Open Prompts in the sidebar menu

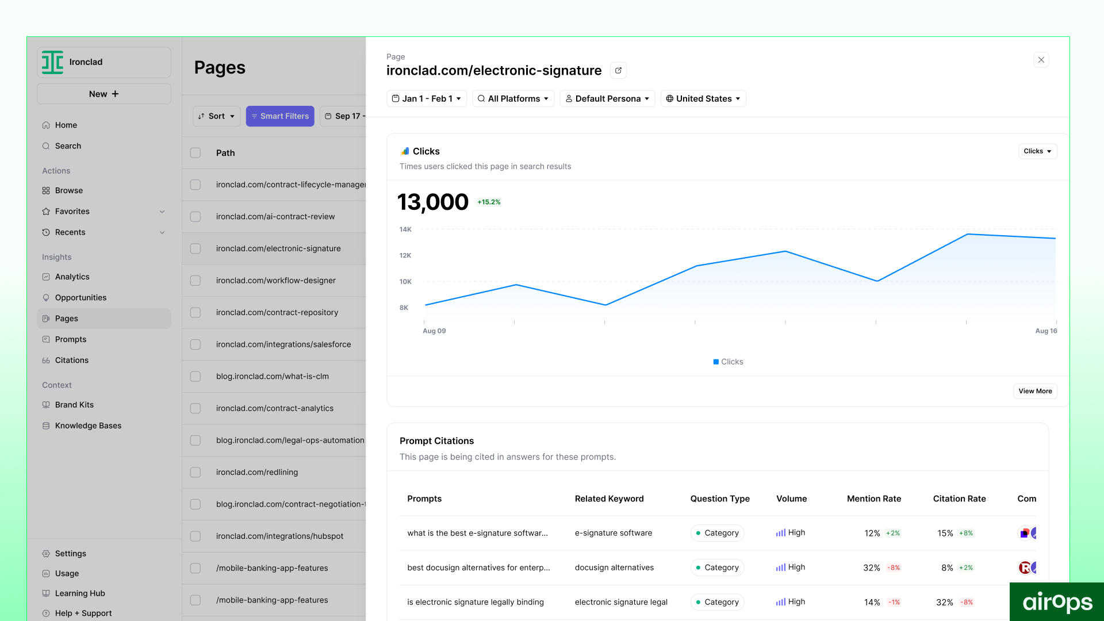click(71, 340)
